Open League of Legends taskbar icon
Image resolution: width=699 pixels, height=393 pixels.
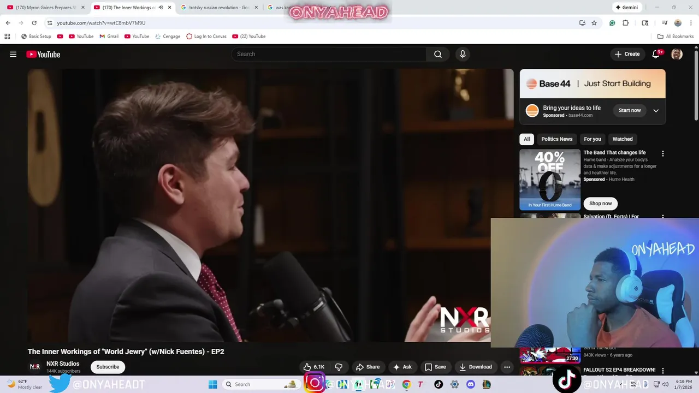[x=486, y=384]
